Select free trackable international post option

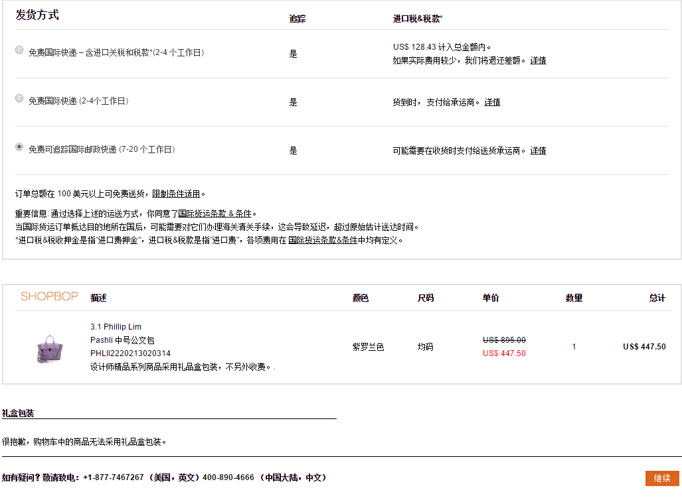coord(19,147)
